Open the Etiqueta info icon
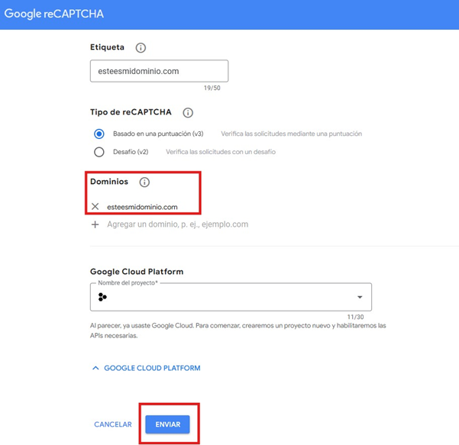The width and height of the screenshot is (459, 445). click(x=141, y=47)
